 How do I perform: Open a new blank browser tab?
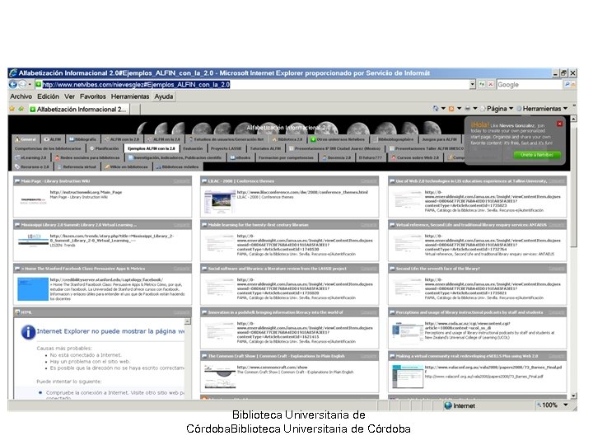(135, 110)
